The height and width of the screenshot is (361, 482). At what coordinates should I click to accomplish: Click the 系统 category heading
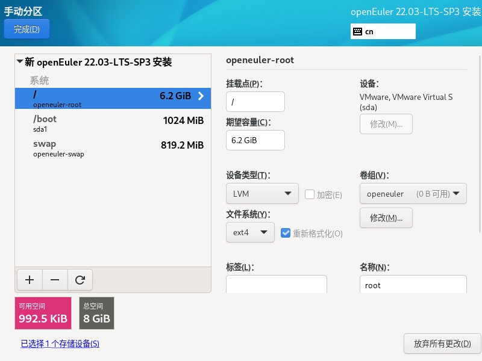[x=39, y=81]
